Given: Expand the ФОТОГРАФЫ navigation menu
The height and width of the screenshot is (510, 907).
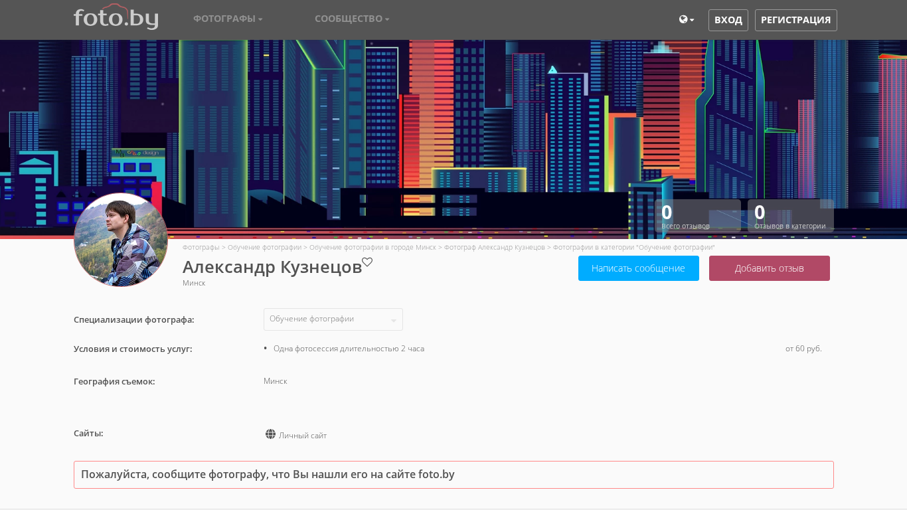Looking at the screenshot, I should tap(228, 19).
